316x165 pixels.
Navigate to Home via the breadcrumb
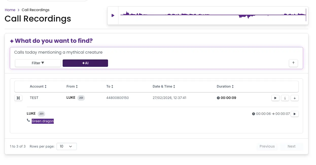[x=10, y=10]
